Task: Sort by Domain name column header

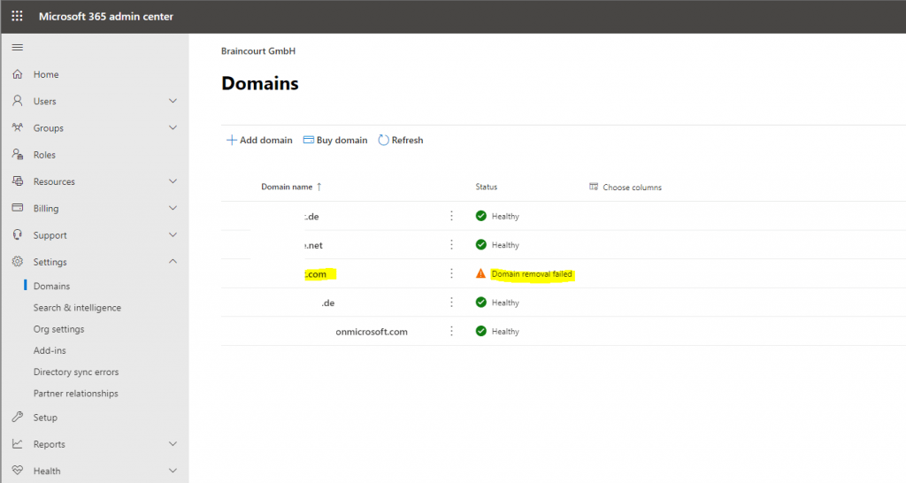Action: point(287,187)
